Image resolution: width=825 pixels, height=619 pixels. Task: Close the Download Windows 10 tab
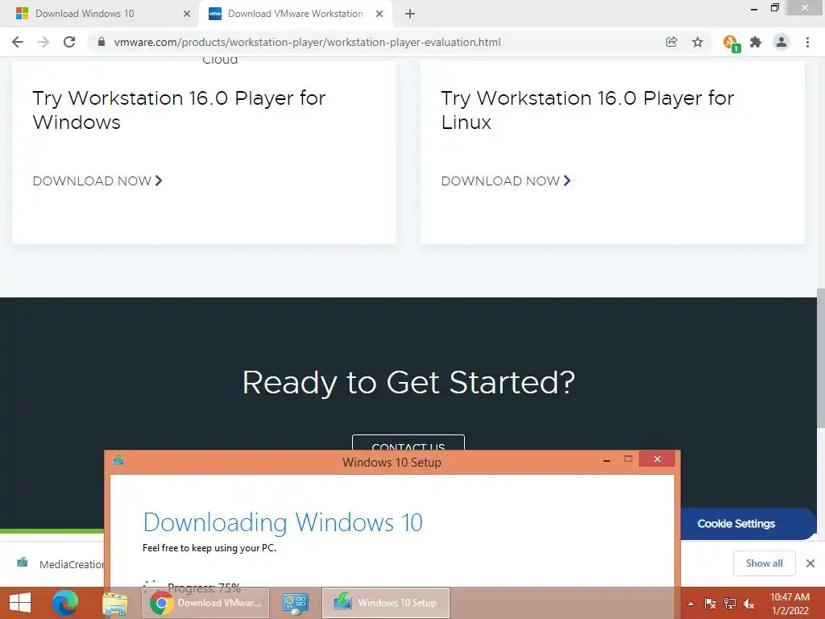[x=187, y=14]
